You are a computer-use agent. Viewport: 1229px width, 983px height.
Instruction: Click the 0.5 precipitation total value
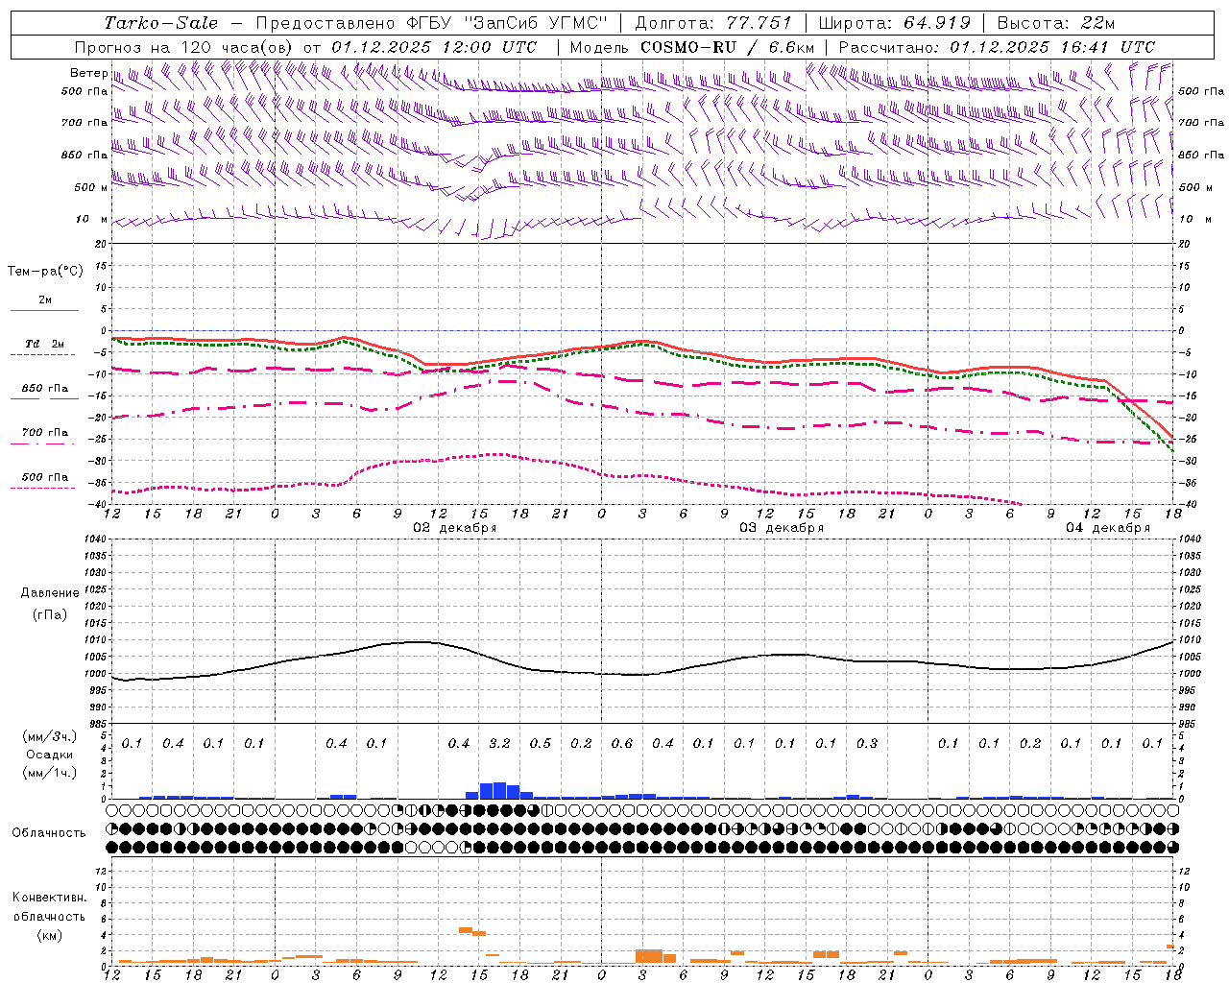[x=540, y=744]
